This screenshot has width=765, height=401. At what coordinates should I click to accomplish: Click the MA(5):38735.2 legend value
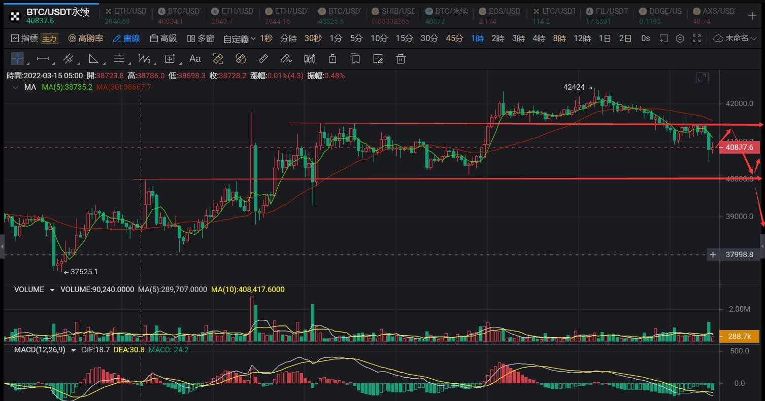[67, 87]
